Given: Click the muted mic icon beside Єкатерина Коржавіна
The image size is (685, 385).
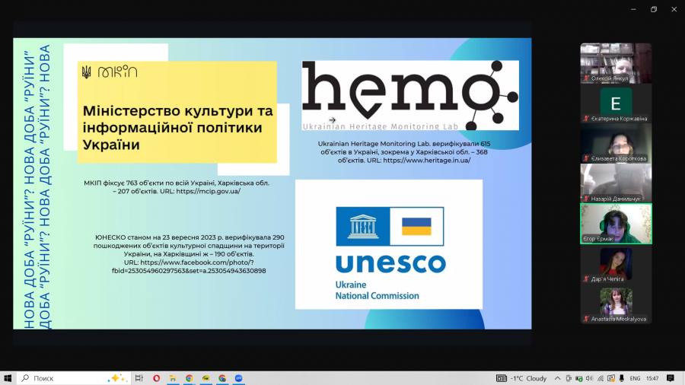Looking at the screenshot, I should click(586, 119).
